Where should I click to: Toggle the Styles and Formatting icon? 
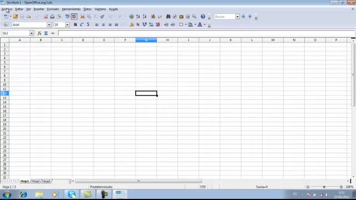6,24
